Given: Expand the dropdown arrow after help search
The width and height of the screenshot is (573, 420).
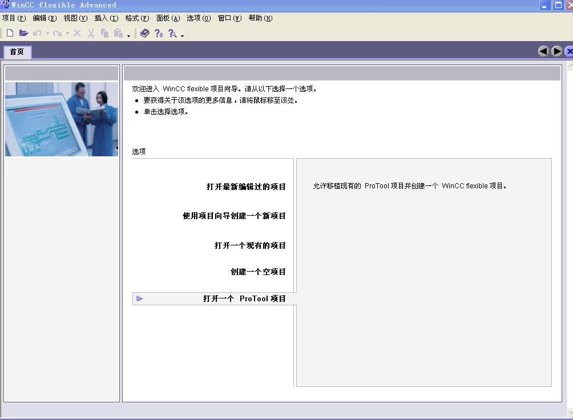Looking at the screenshot, I should pos(183,36).
